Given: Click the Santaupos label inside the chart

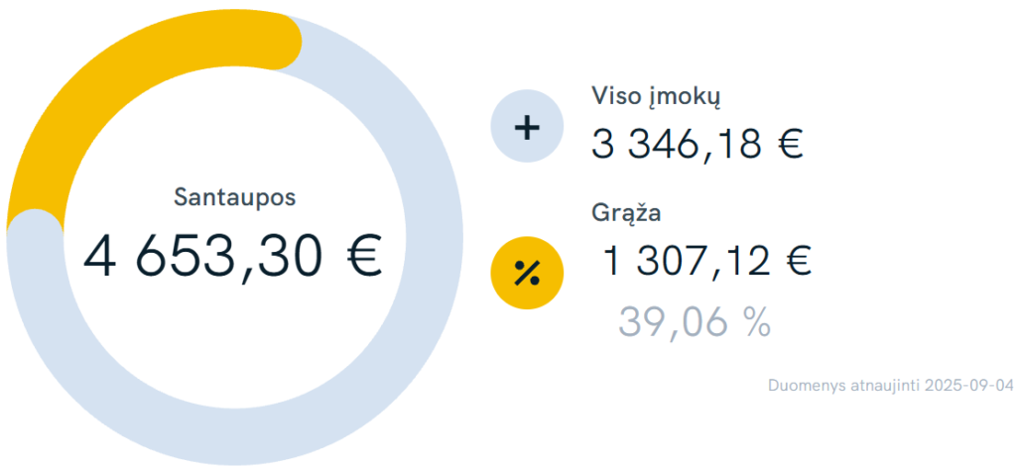Looking at the screenshot, I should [235, 196].
